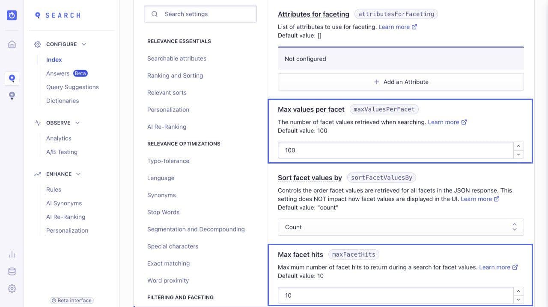Click external link icon after attributesForFaceting Learn more

pyautogui.click(x=414, y=27)
